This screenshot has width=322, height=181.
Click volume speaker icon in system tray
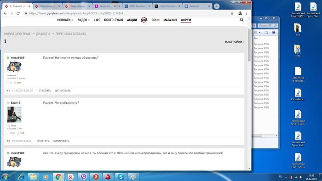pos(301,177)
